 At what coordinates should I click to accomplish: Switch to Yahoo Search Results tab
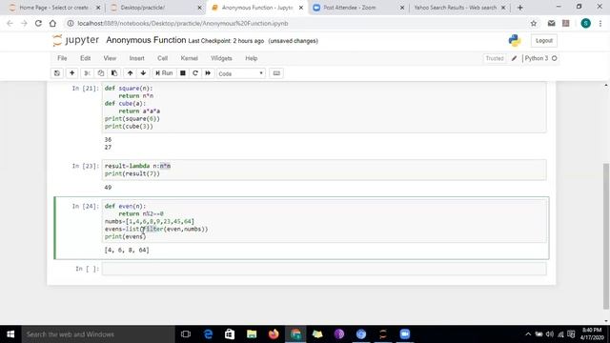[x=459, y=8]
